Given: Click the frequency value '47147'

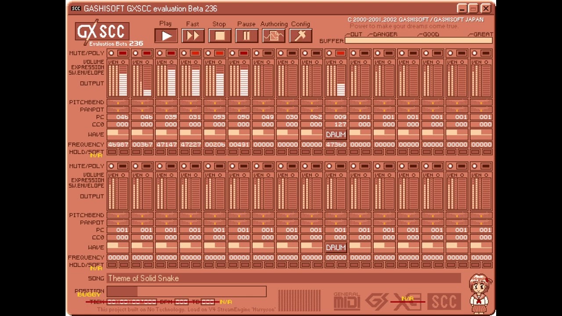Looking at the screenshot, I should pyautogui.click(x=166, y=144).
